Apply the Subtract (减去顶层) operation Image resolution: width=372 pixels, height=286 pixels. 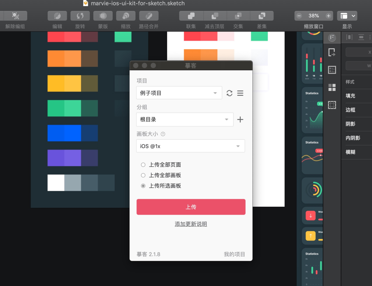pyautogui.click(x=215, y=16)
